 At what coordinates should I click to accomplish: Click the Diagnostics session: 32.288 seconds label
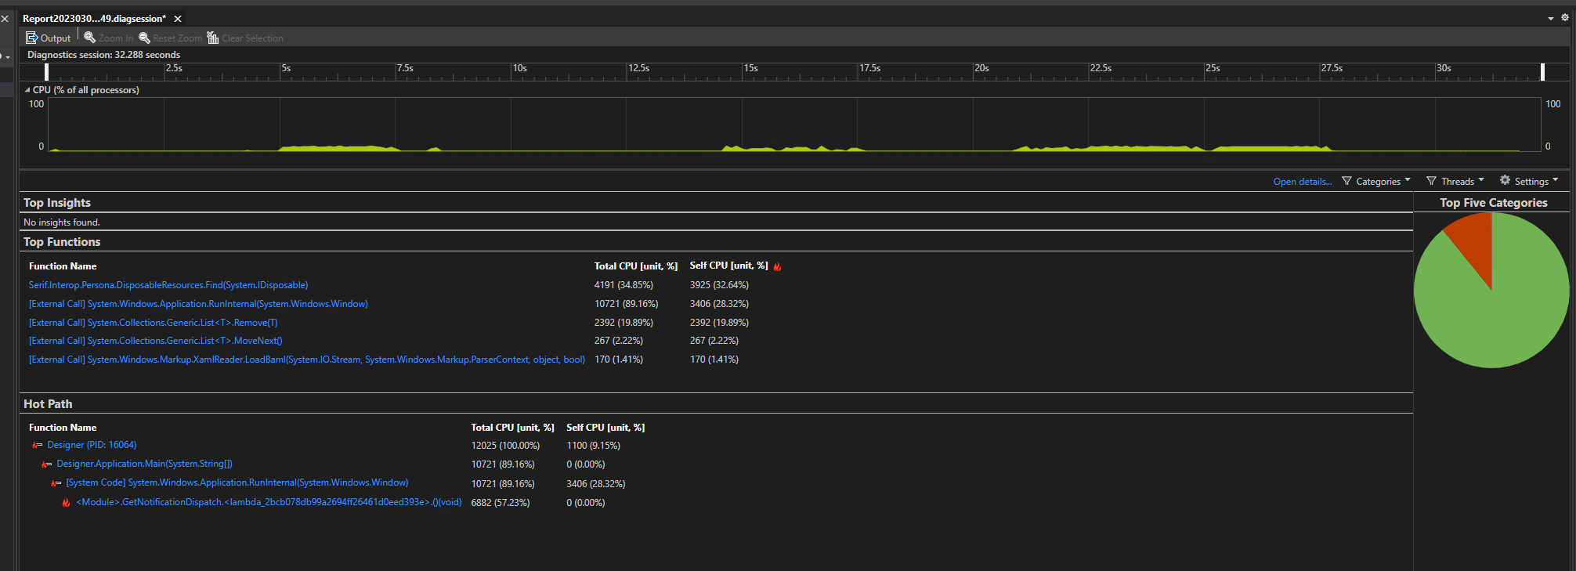pos(103,55)
